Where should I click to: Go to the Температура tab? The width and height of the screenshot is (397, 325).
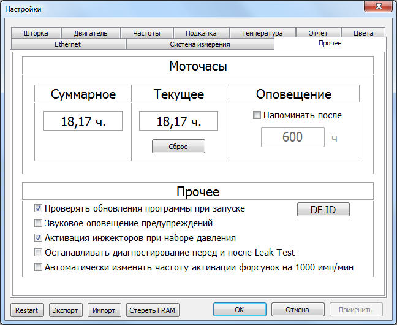262,33
